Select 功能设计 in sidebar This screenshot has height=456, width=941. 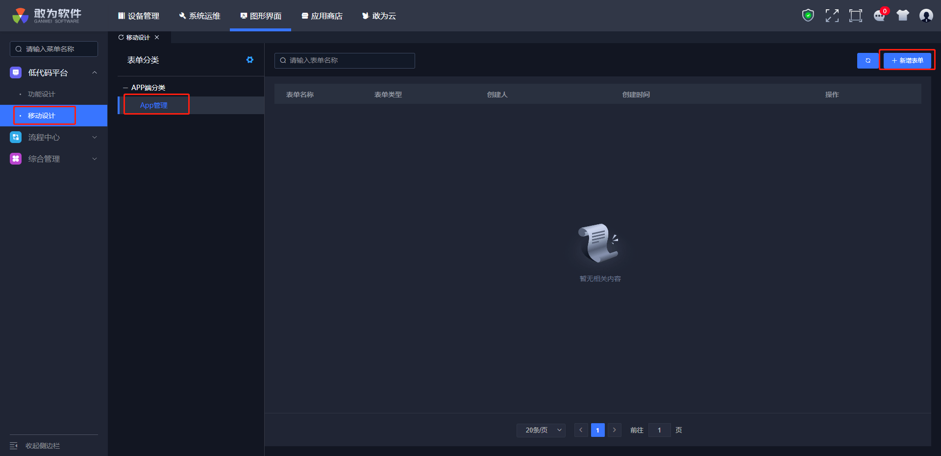[42, 94]
